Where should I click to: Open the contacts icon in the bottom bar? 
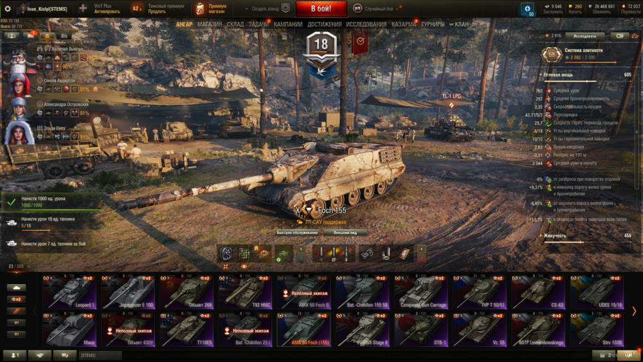coord(15,355)
